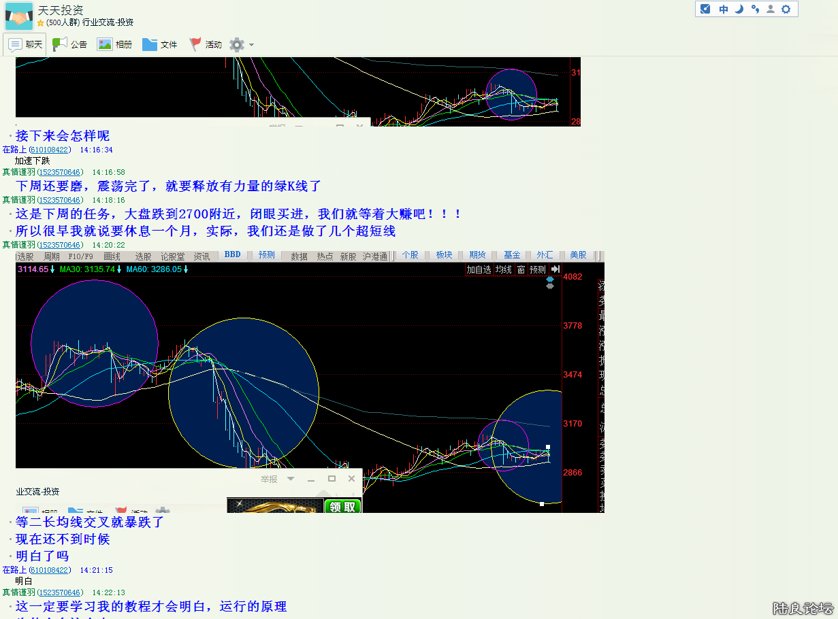Toggle Chinese/English input mode 中
This screenshot has height=619, width=838.
point(723,9)
